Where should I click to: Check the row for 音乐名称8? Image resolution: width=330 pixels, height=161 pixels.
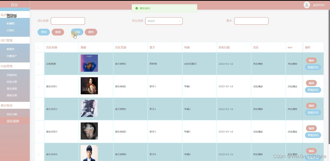tap(38, 154)
